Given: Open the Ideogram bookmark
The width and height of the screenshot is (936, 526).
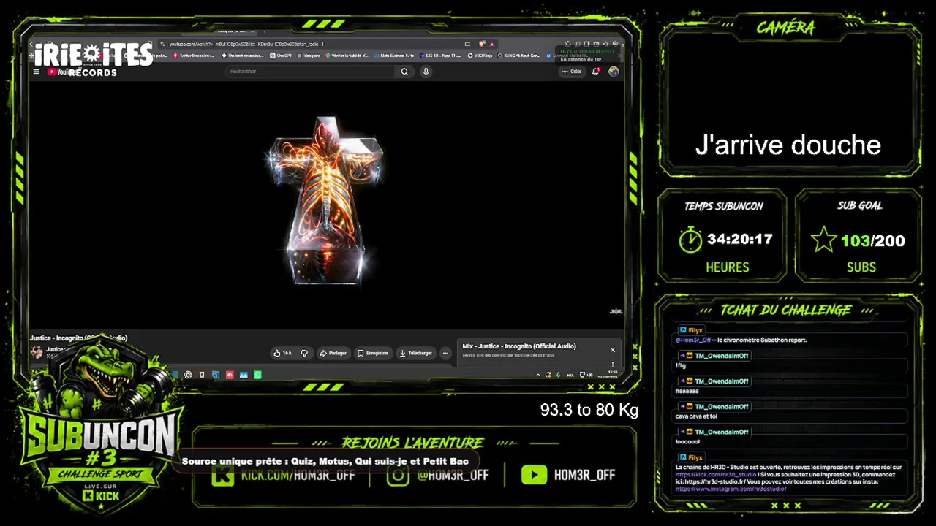Looking at the screenshot, I should click(x=309, y=56).
